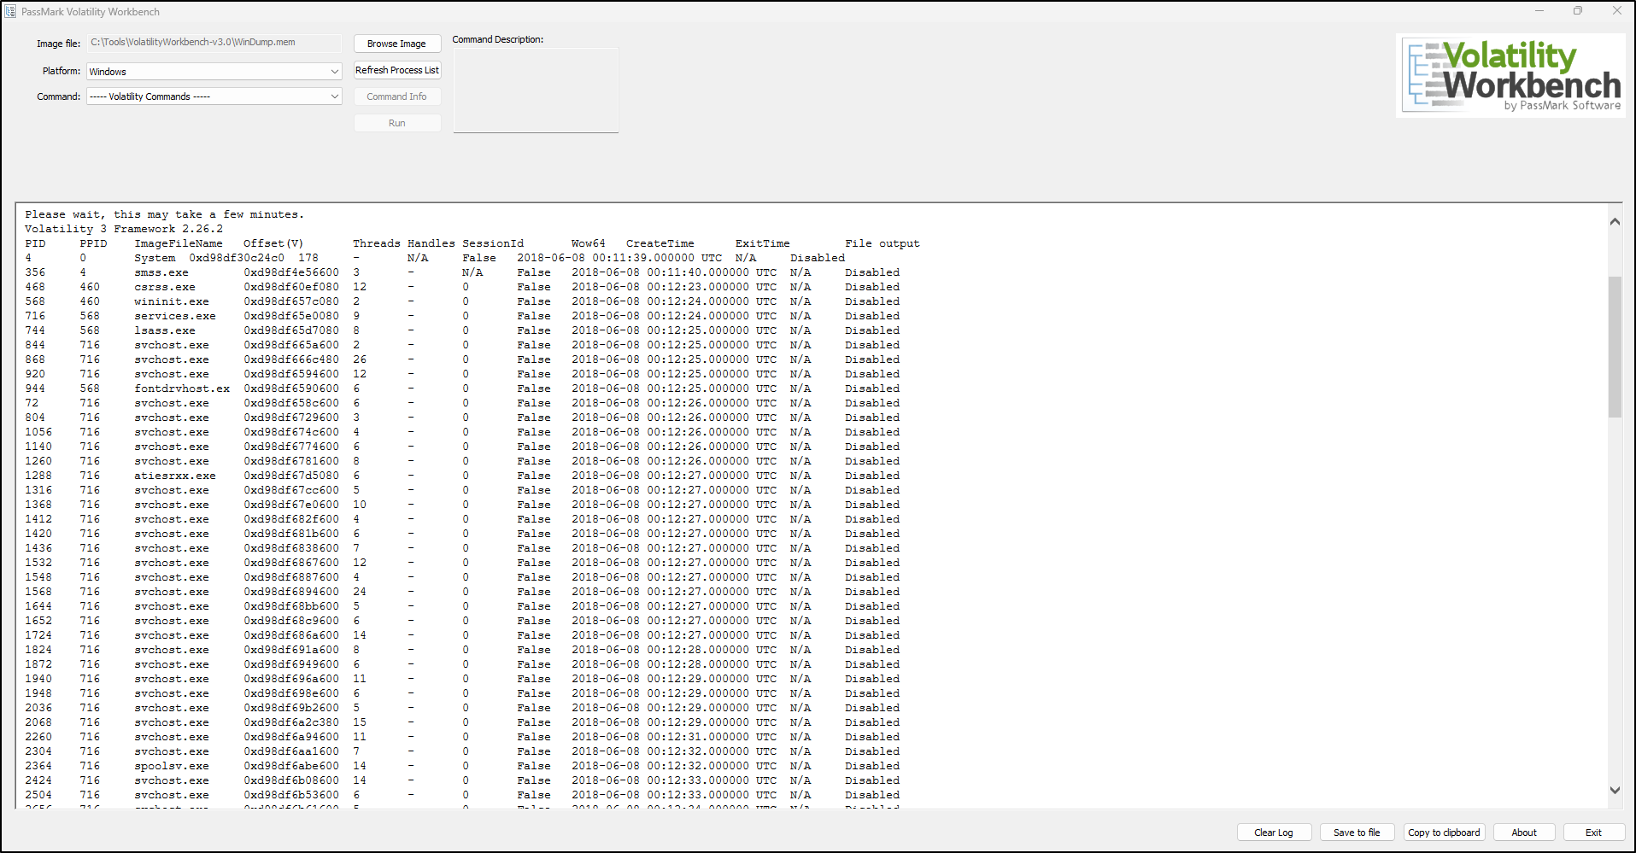Image resolution: width=1636 pixels, height=853 pixels.
Task: Click the PID 2504 cell
Action: 38,795
